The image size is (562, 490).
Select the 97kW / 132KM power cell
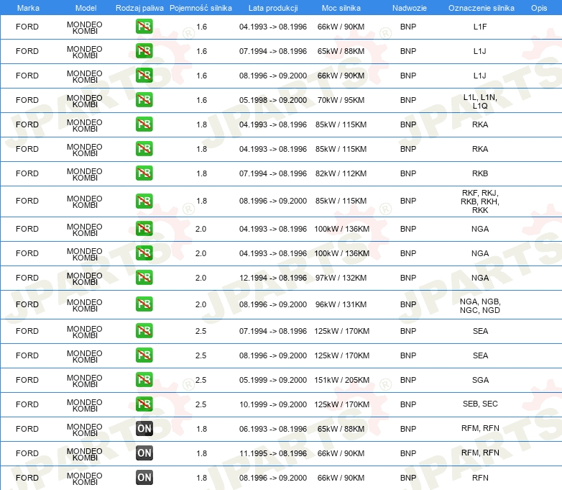click(341, 278)
